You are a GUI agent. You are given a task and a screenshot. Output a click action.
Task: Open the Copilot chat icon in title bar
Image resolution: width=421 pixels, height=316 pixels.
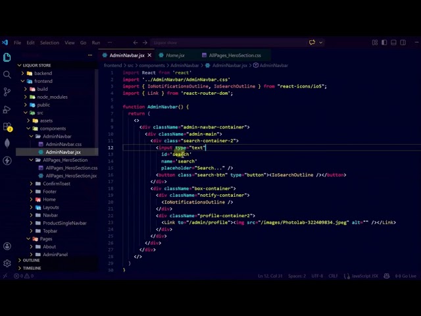tap(312, 42)
